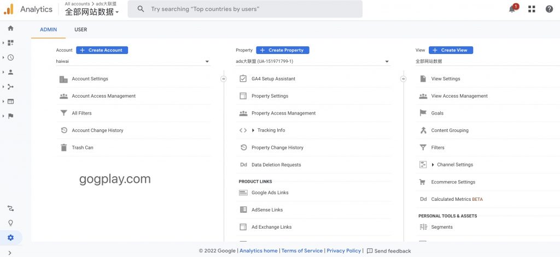Viewport: 560px width, 257px height.
Task: Expand the Customization menu arrow in the sidebar
Action: (x=3, y=43)
